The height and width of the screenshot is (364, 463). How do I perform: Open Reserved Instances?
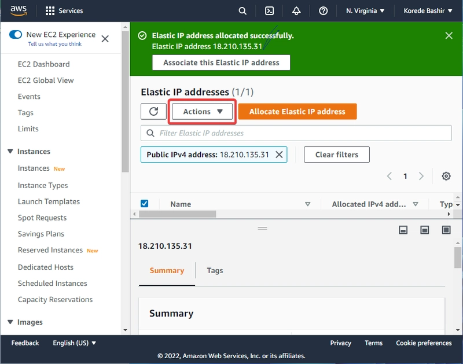click(x=50, y=250)
